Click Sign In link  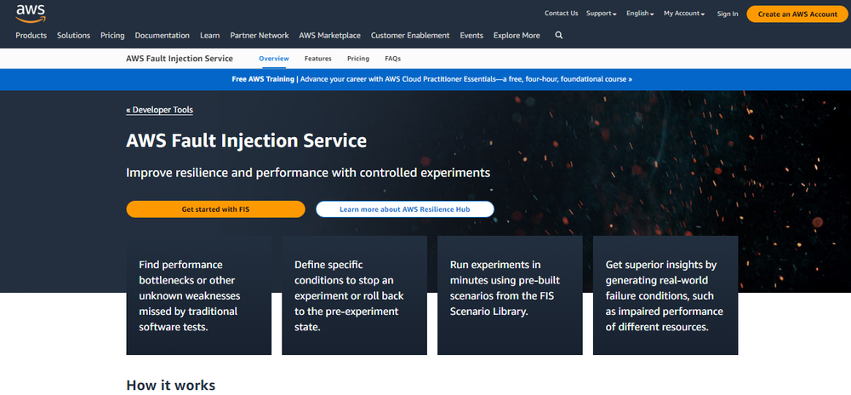[728, 14]
